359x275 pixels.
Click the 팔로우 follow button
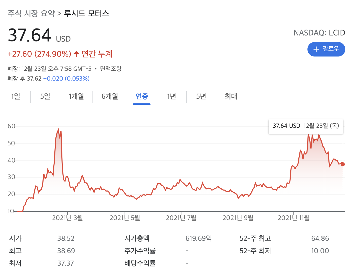click(x=326, y=49)
